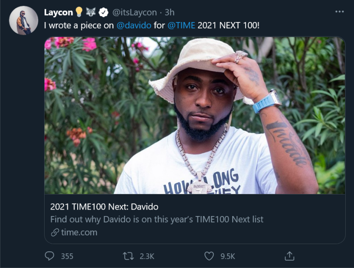Click the chain link icon beside time.com
This screenshot has width=354, height=268.
[55, 232]
